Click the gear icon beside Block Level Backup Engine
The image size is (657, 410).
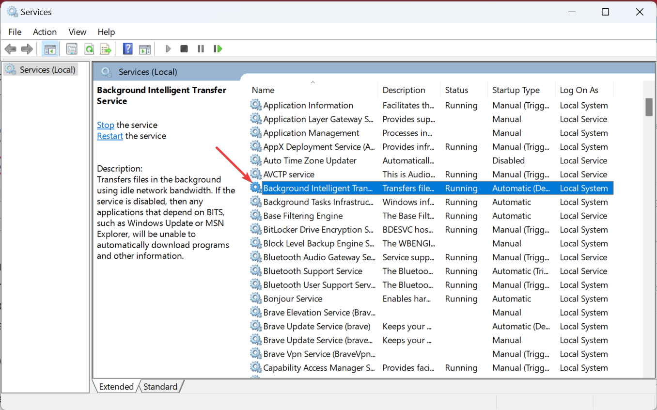pos(256,243)
